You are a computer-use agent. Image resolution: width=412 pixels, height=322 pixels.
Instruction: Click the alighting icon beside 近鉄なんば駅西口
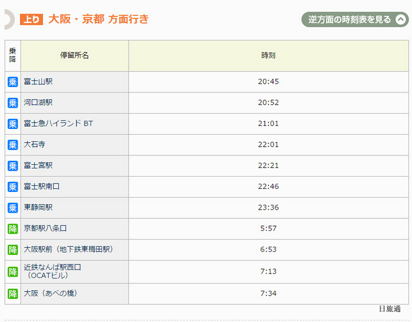click(12, 272)
